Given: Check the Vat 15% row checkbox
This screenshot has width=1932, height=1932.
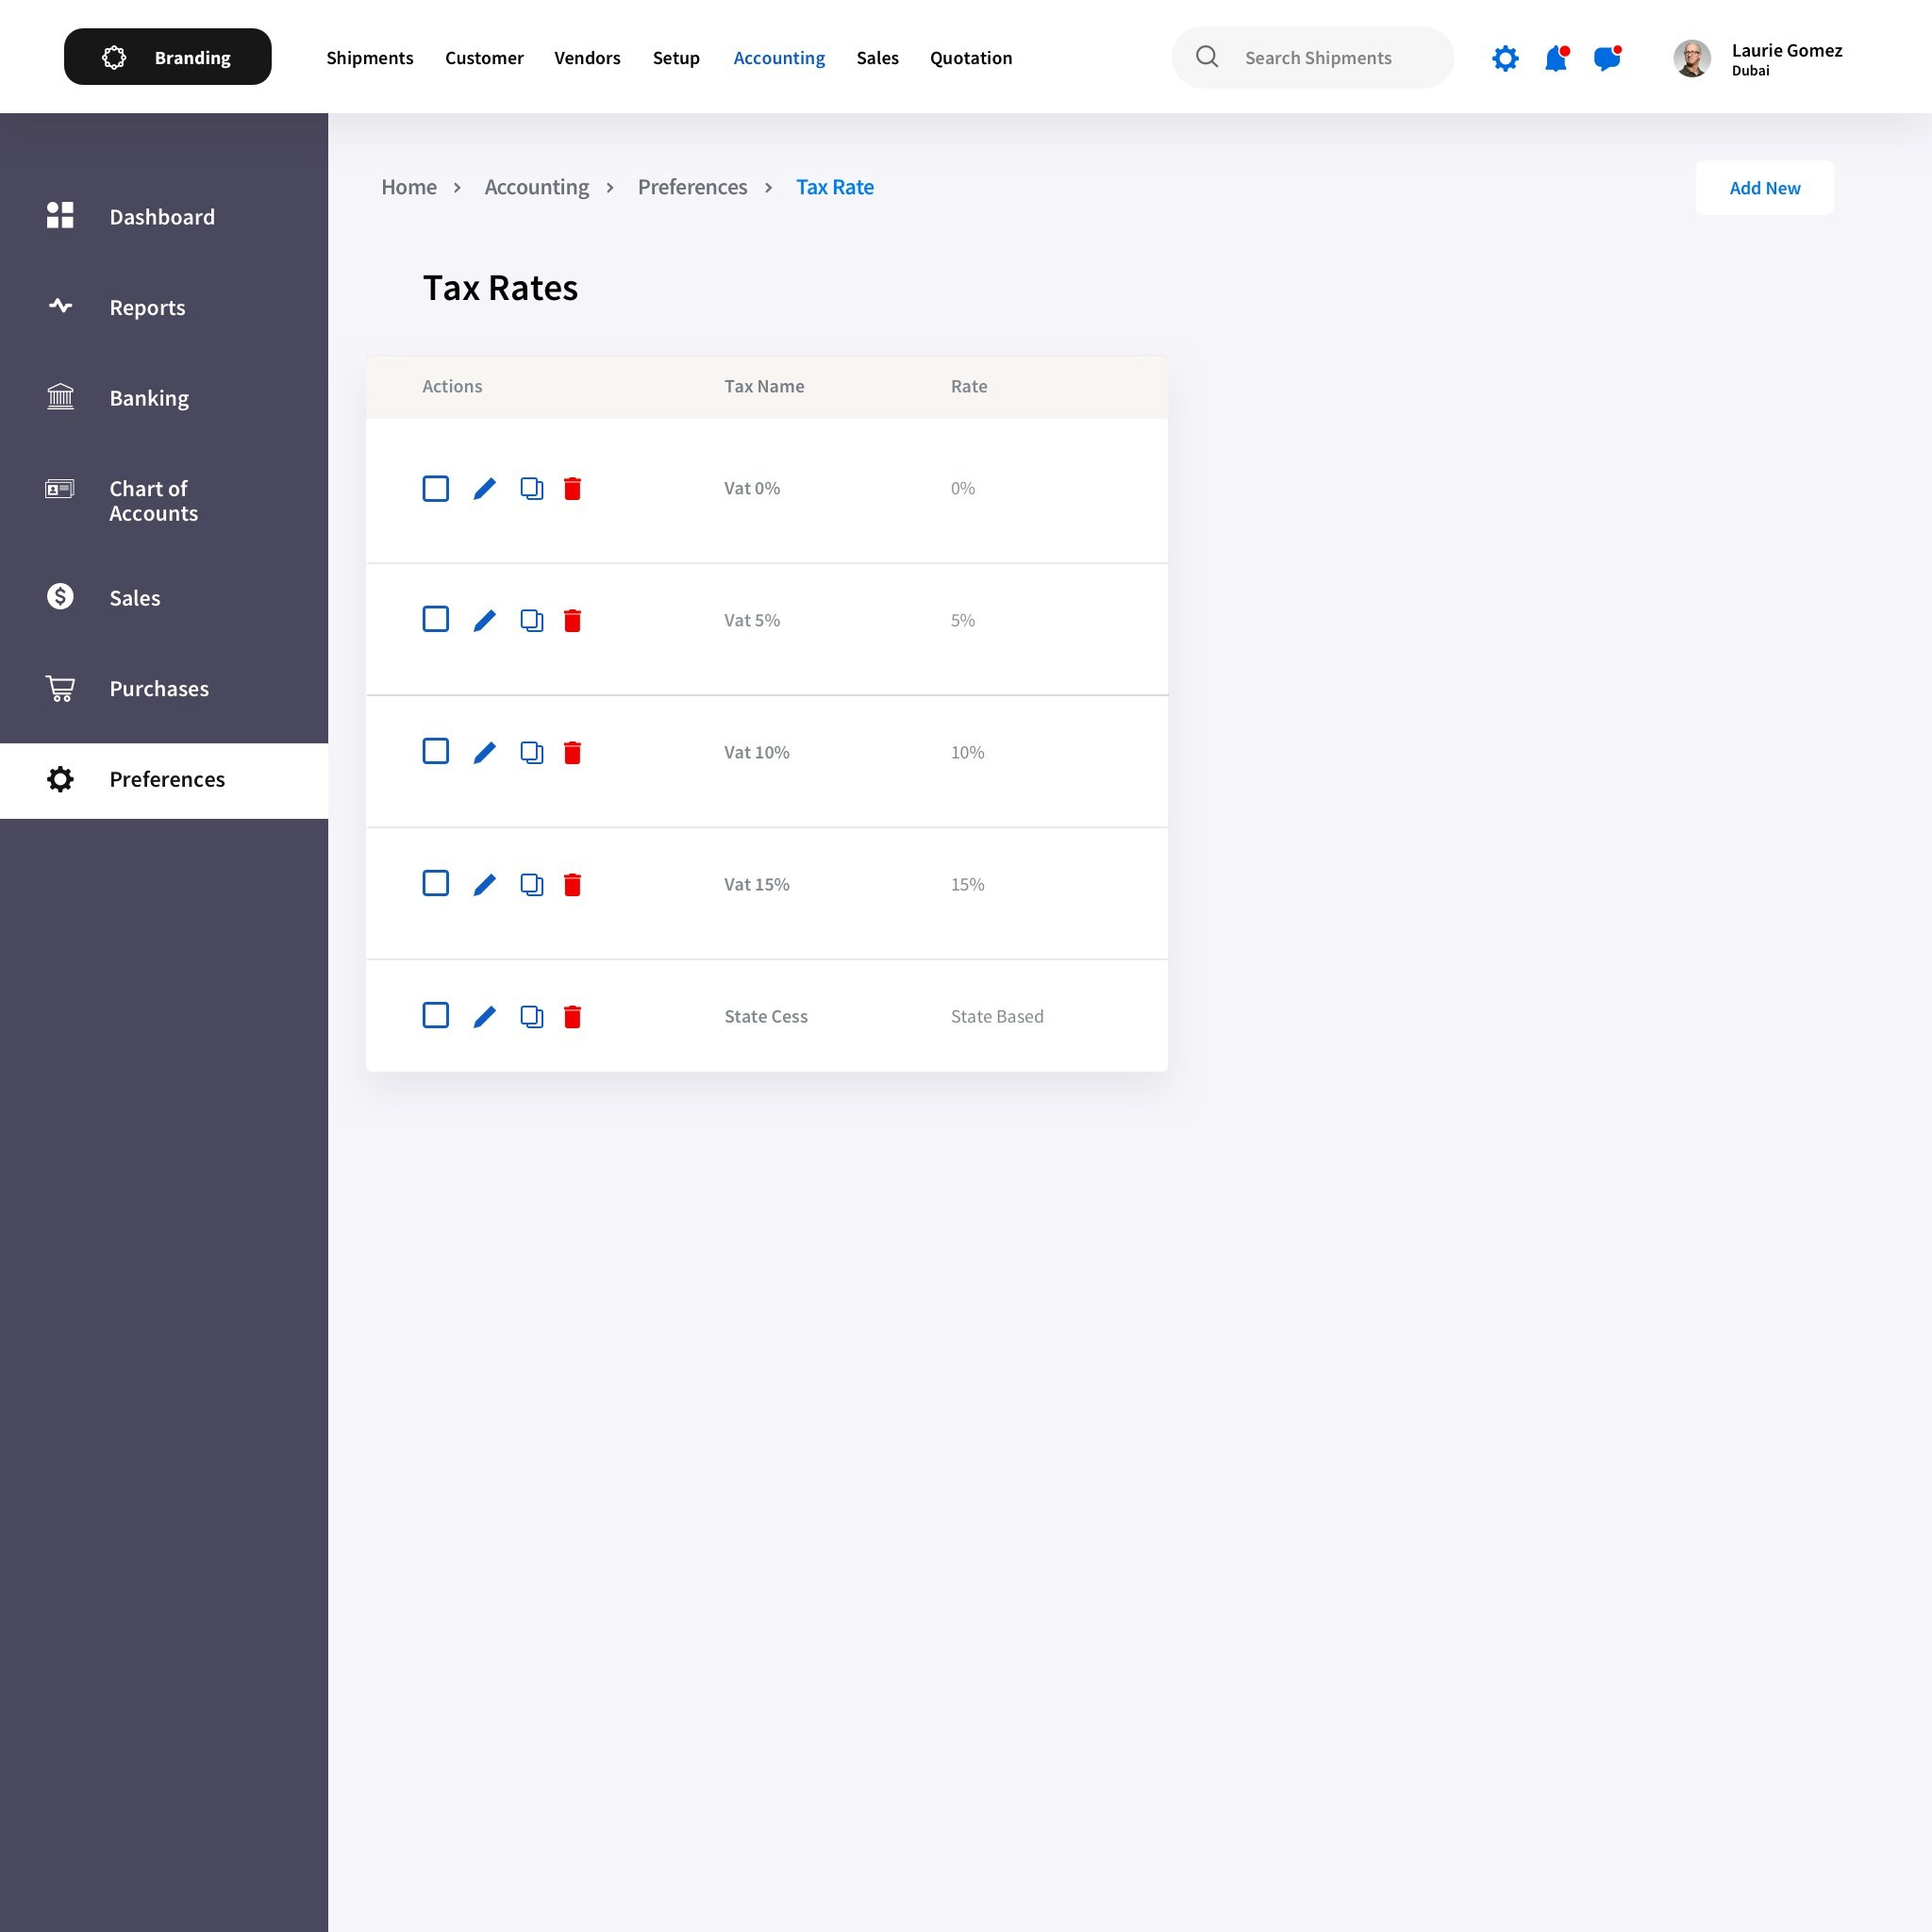Looking at the screenshot, I should tap(436, 883).
